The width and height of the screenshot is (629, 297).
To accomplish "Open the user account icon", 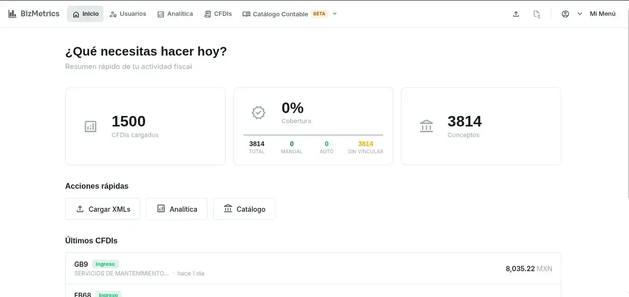I will click(565, 14).
